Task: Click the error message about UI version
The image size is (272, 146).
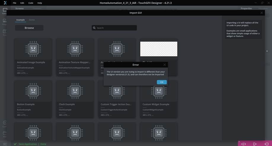Action: (x=136, y=73)
